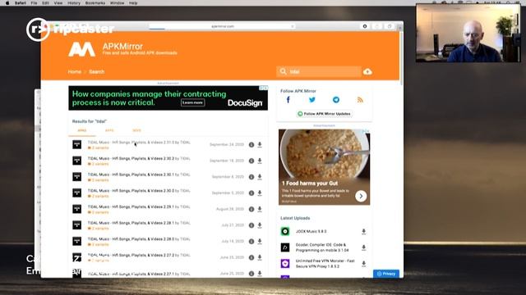Viewport: 526px width, 295px height.
Task: Click the cloud upload APK icon
Action: tap(367, 71)
